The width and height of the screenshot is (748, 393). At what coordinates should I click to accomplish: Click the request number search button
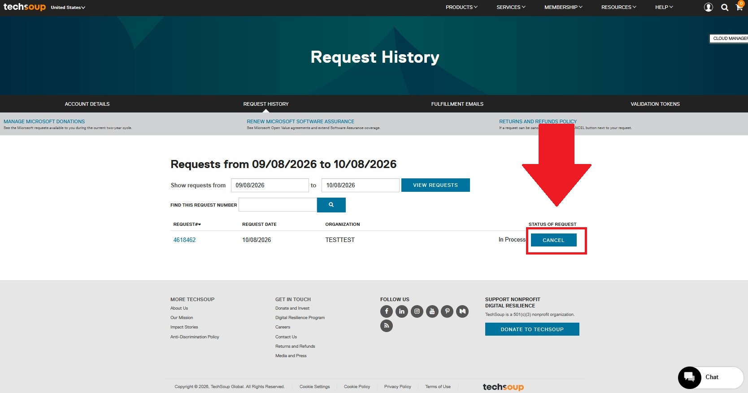[x=331, y=205]
